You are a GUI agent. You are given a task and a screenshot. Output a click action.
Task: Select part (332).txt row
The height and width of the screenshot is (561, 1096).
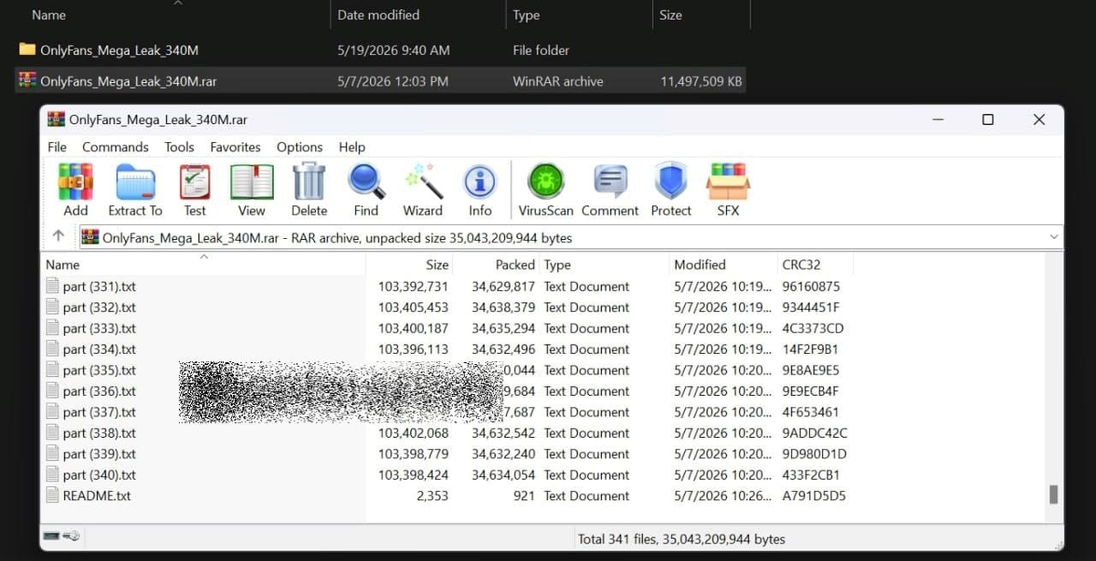point(448,307)
